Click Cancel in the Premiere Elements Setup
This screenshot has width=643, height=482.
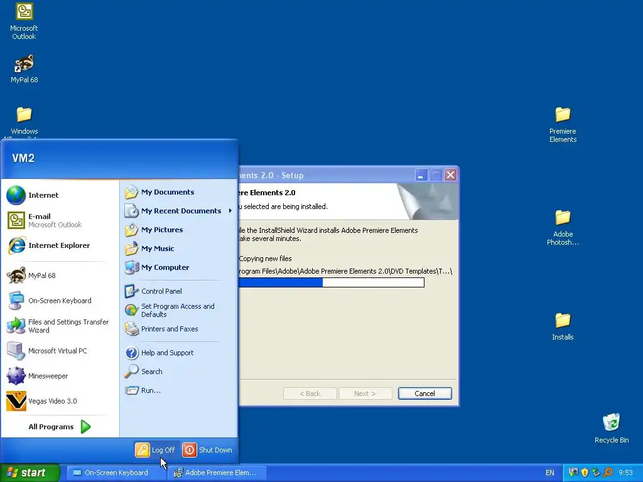point(425,394)
